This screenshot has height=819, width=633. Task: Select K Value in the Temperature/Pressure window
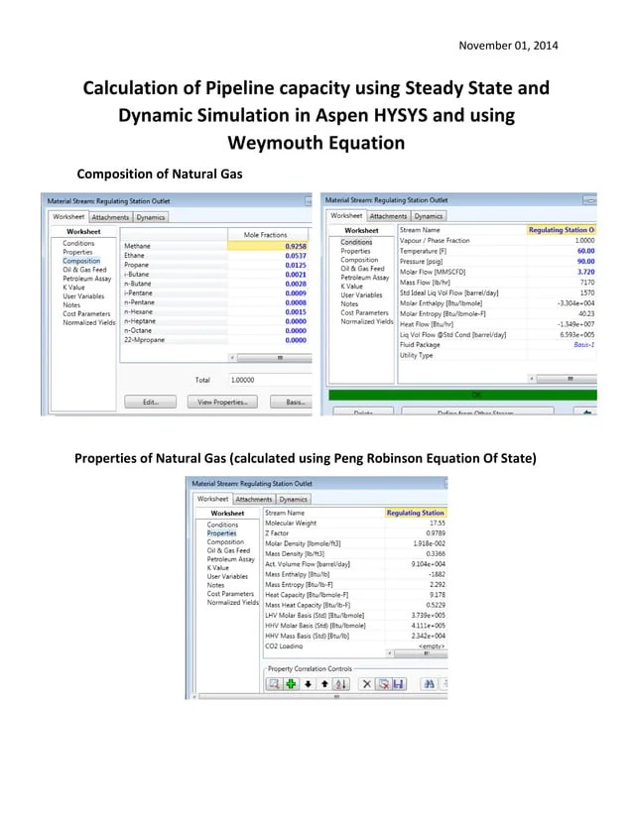(x=351, y=287)
